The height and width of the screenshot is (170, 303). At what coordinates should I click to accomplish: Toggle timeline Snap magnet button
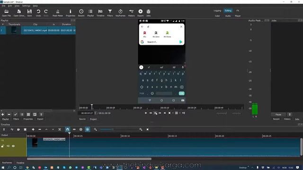67,129
